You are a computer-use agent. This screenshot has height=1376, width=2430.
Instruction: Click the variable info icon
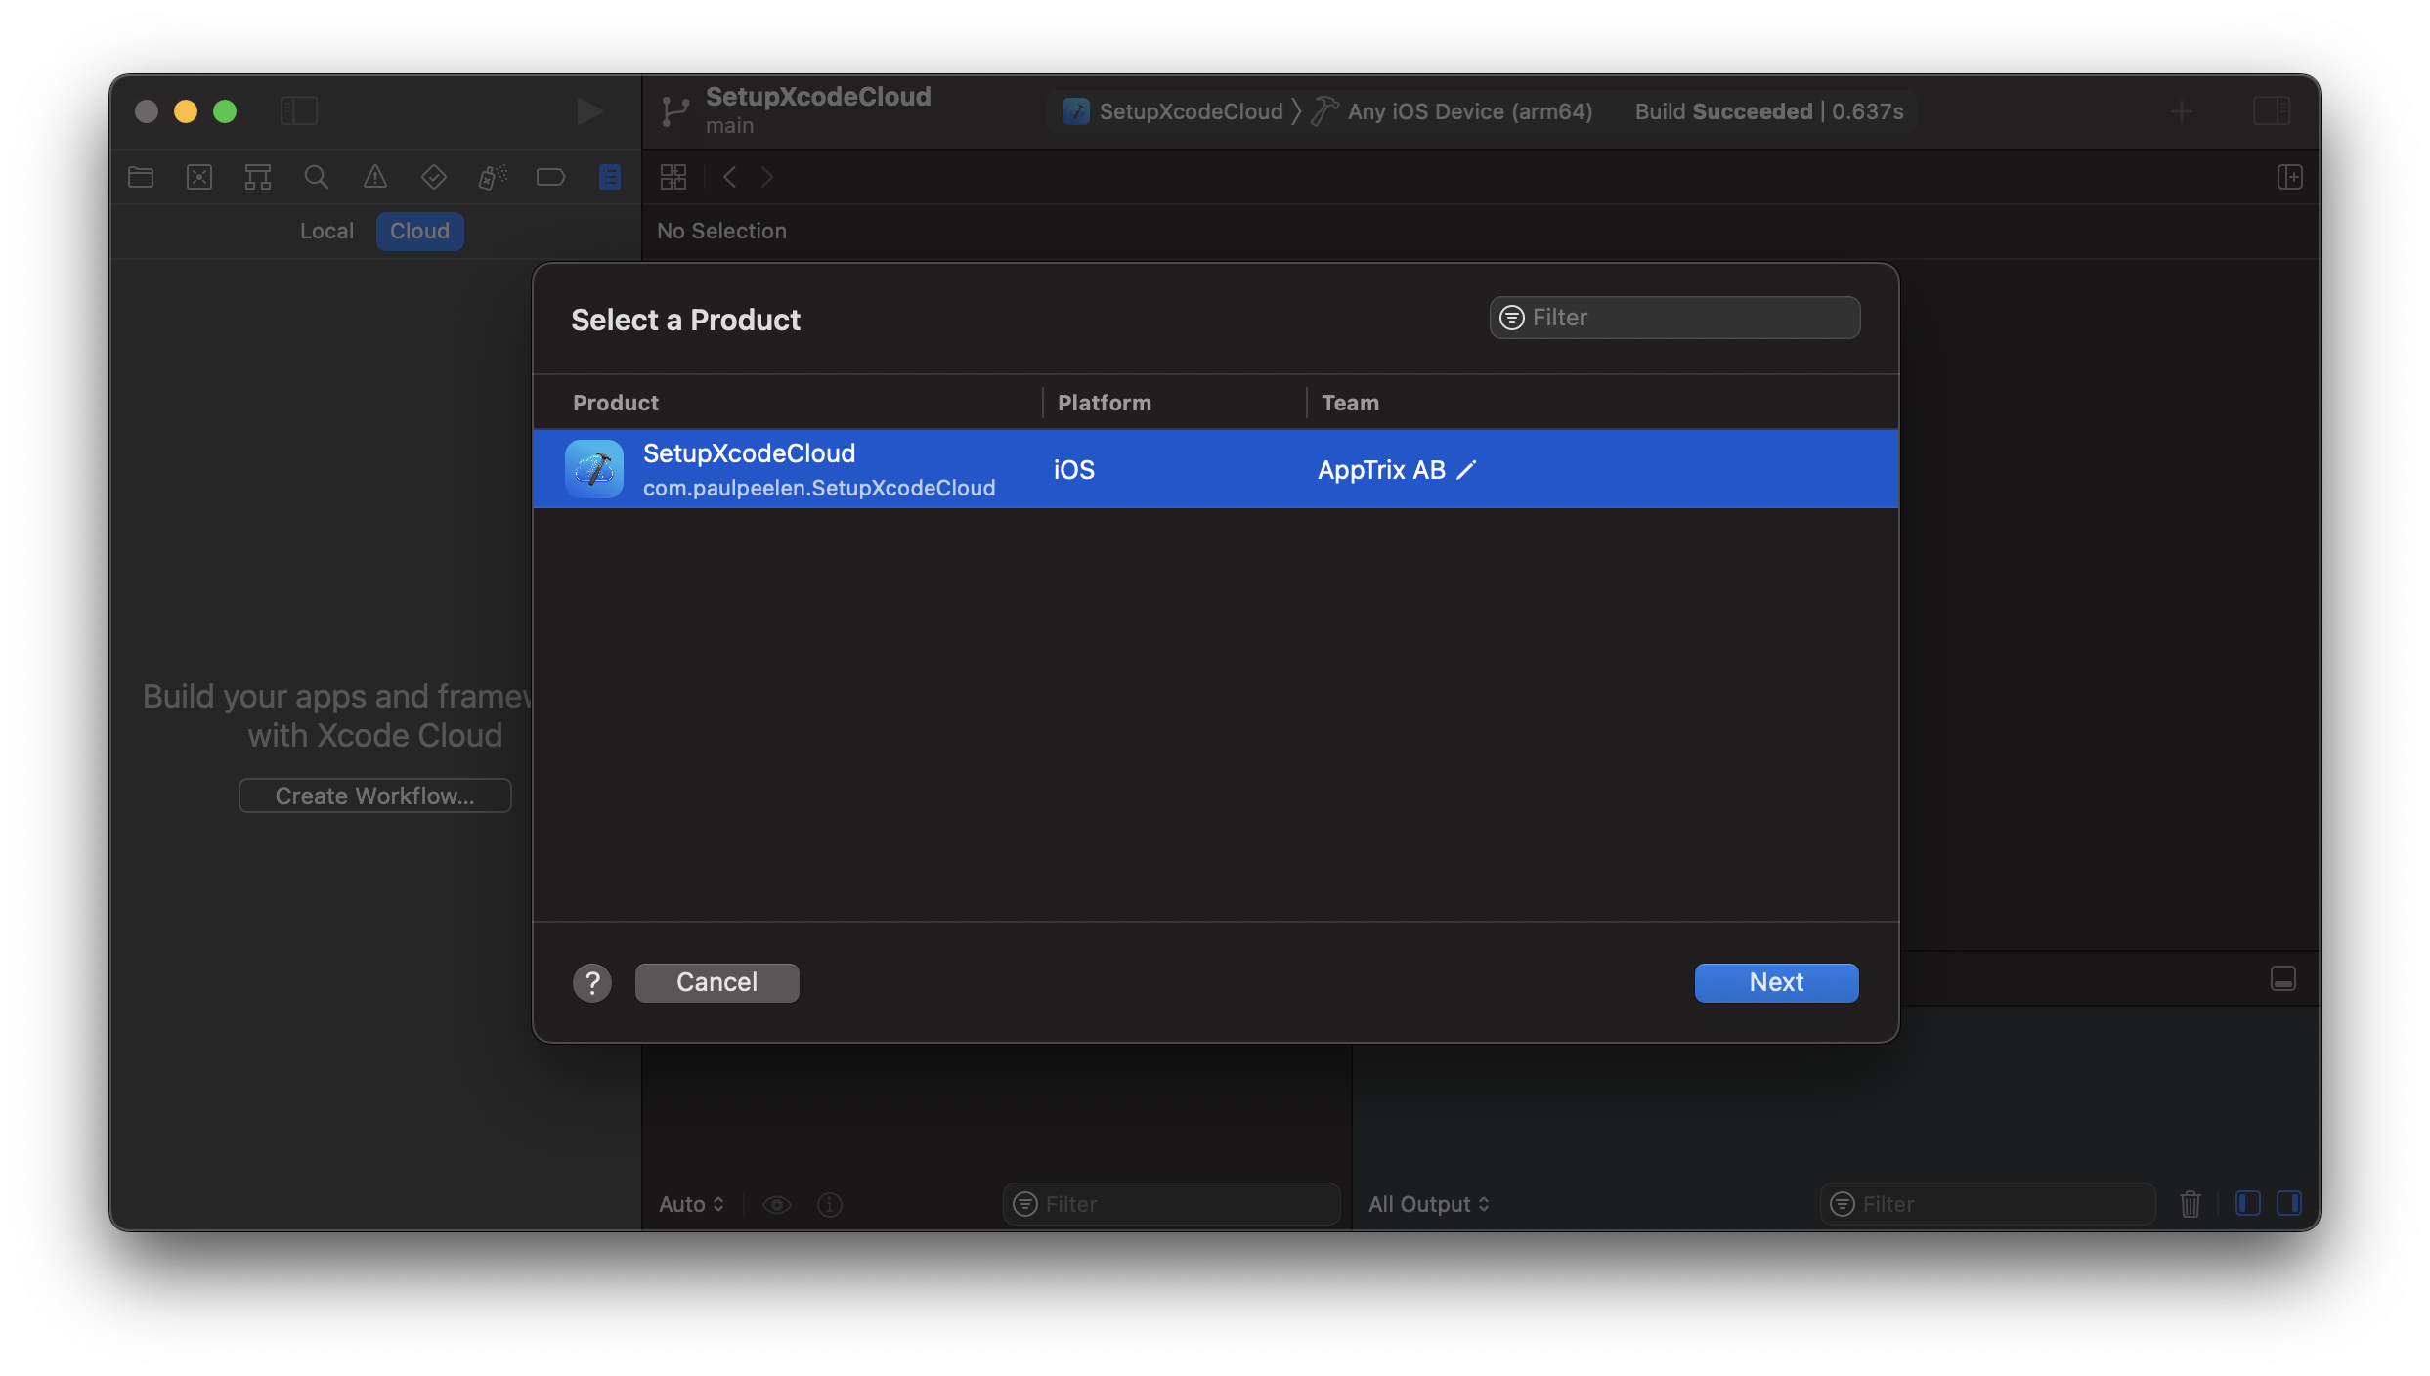click(830, 1204)
